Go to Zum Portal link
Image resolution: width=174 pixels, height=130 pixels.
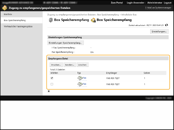(x=117, y=3)
